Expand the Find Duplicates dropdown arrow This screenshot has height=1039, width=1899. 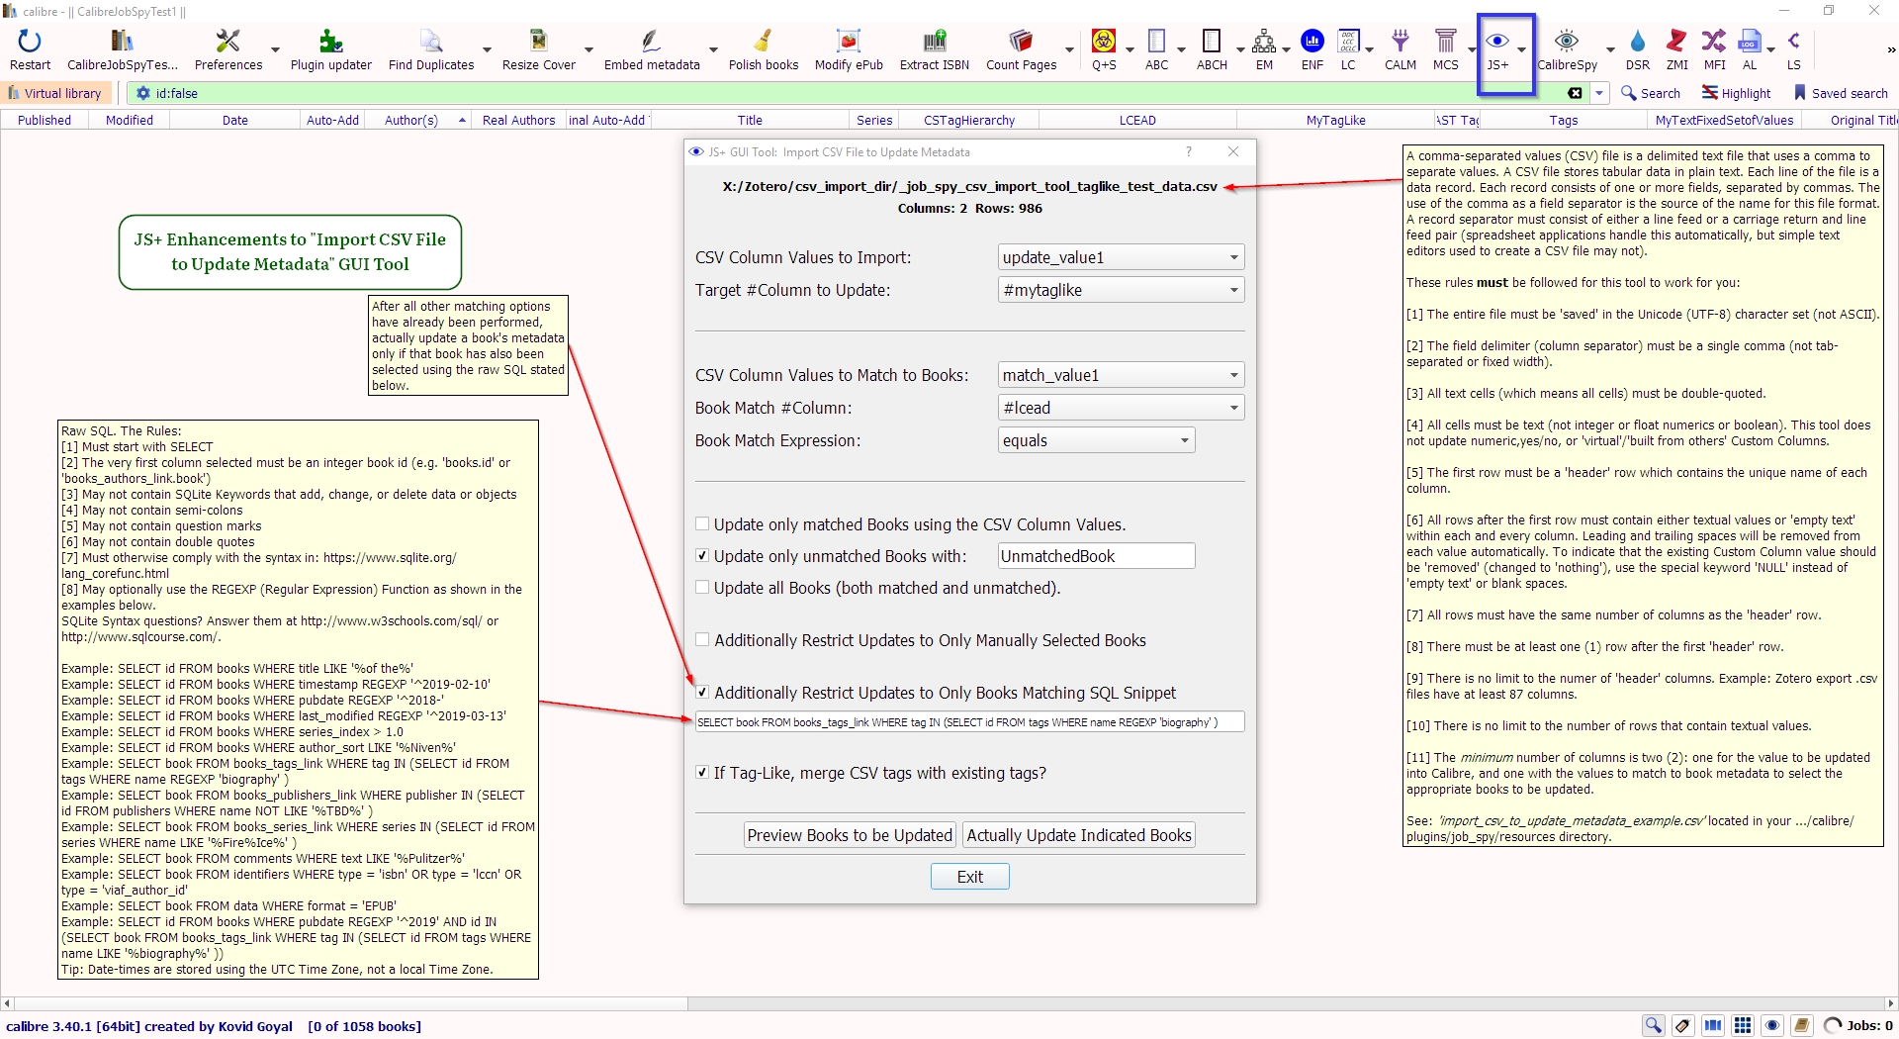click(x=487, y=49)
